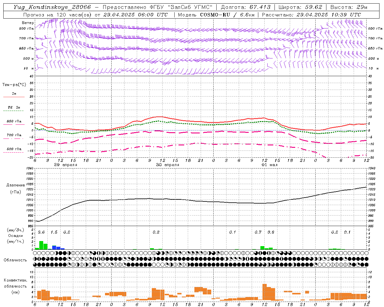The width and height of the screenshot is (384, 307).
Task: Click the (мм/3ч.) unit label
Action: (16, 230)
